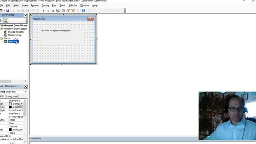Open Properties Window toolbar icon
Viewport: 256px width, 144px height.
coord(68,11)
